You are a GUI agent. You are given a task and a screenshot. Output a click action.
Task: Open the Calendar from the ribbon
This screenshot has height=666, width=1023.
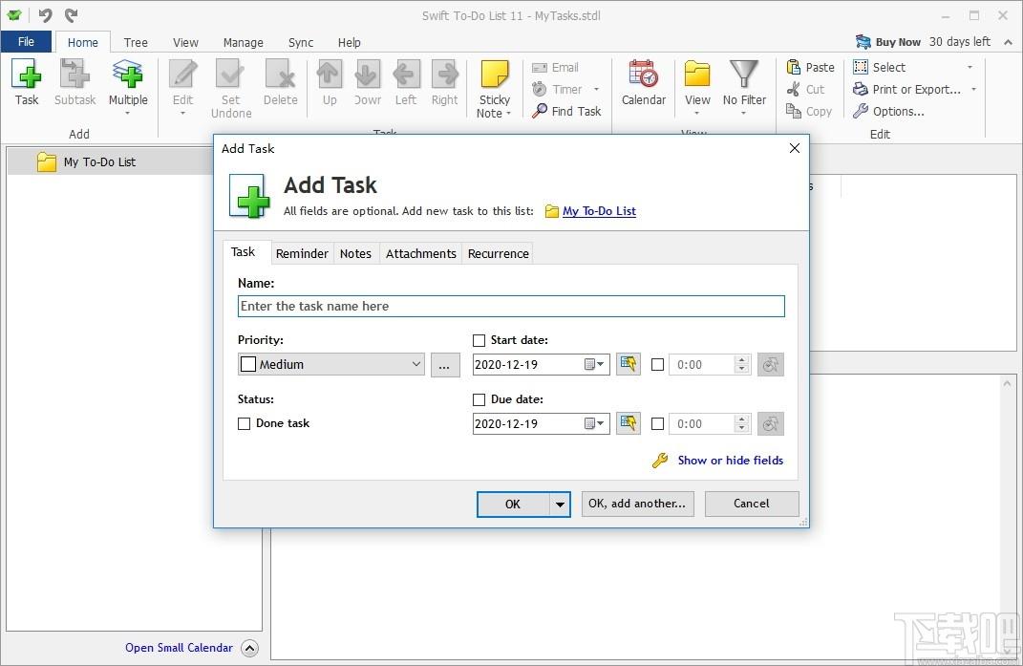(643, 74)
